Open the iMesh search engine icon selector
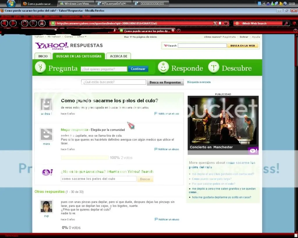Viewport: 298px width, 238px height. [237, 23]
